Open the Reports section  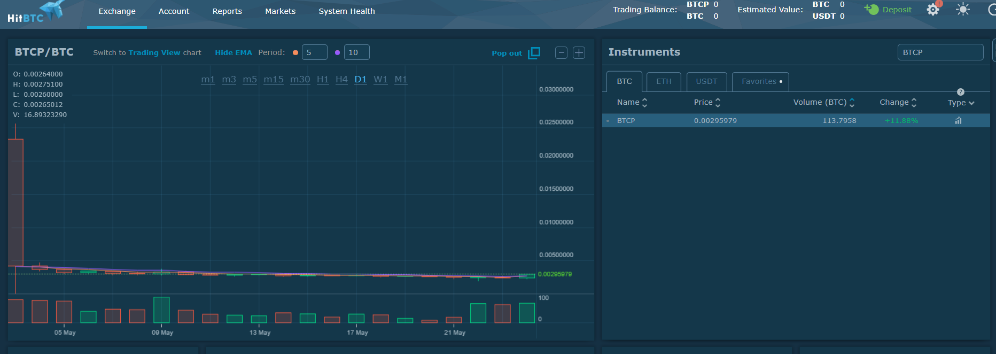tap(227, 11)
